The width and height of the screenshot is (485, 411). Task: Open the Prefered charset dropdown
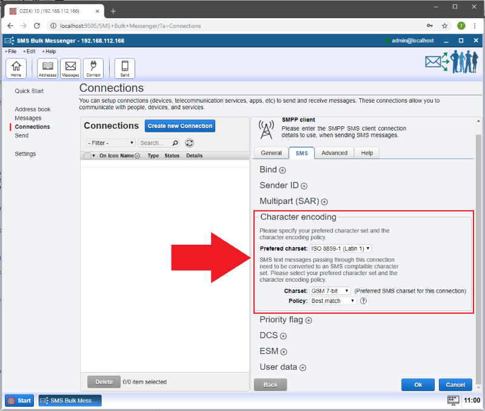coord(341,248)
